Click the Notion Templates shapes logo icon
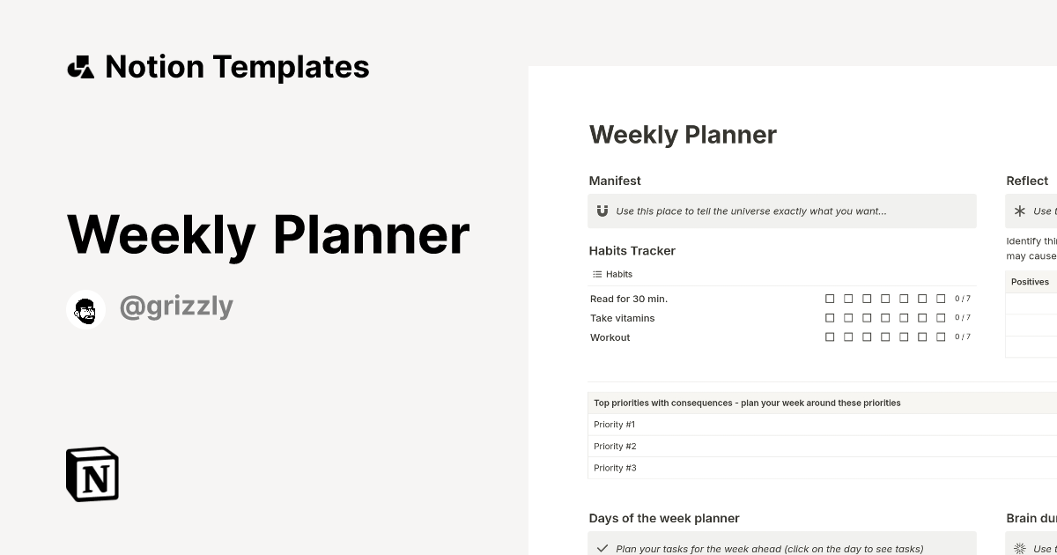 point(80,67)
